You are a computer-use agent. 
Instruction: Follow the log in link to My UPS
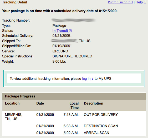click(x=86, y=78)
